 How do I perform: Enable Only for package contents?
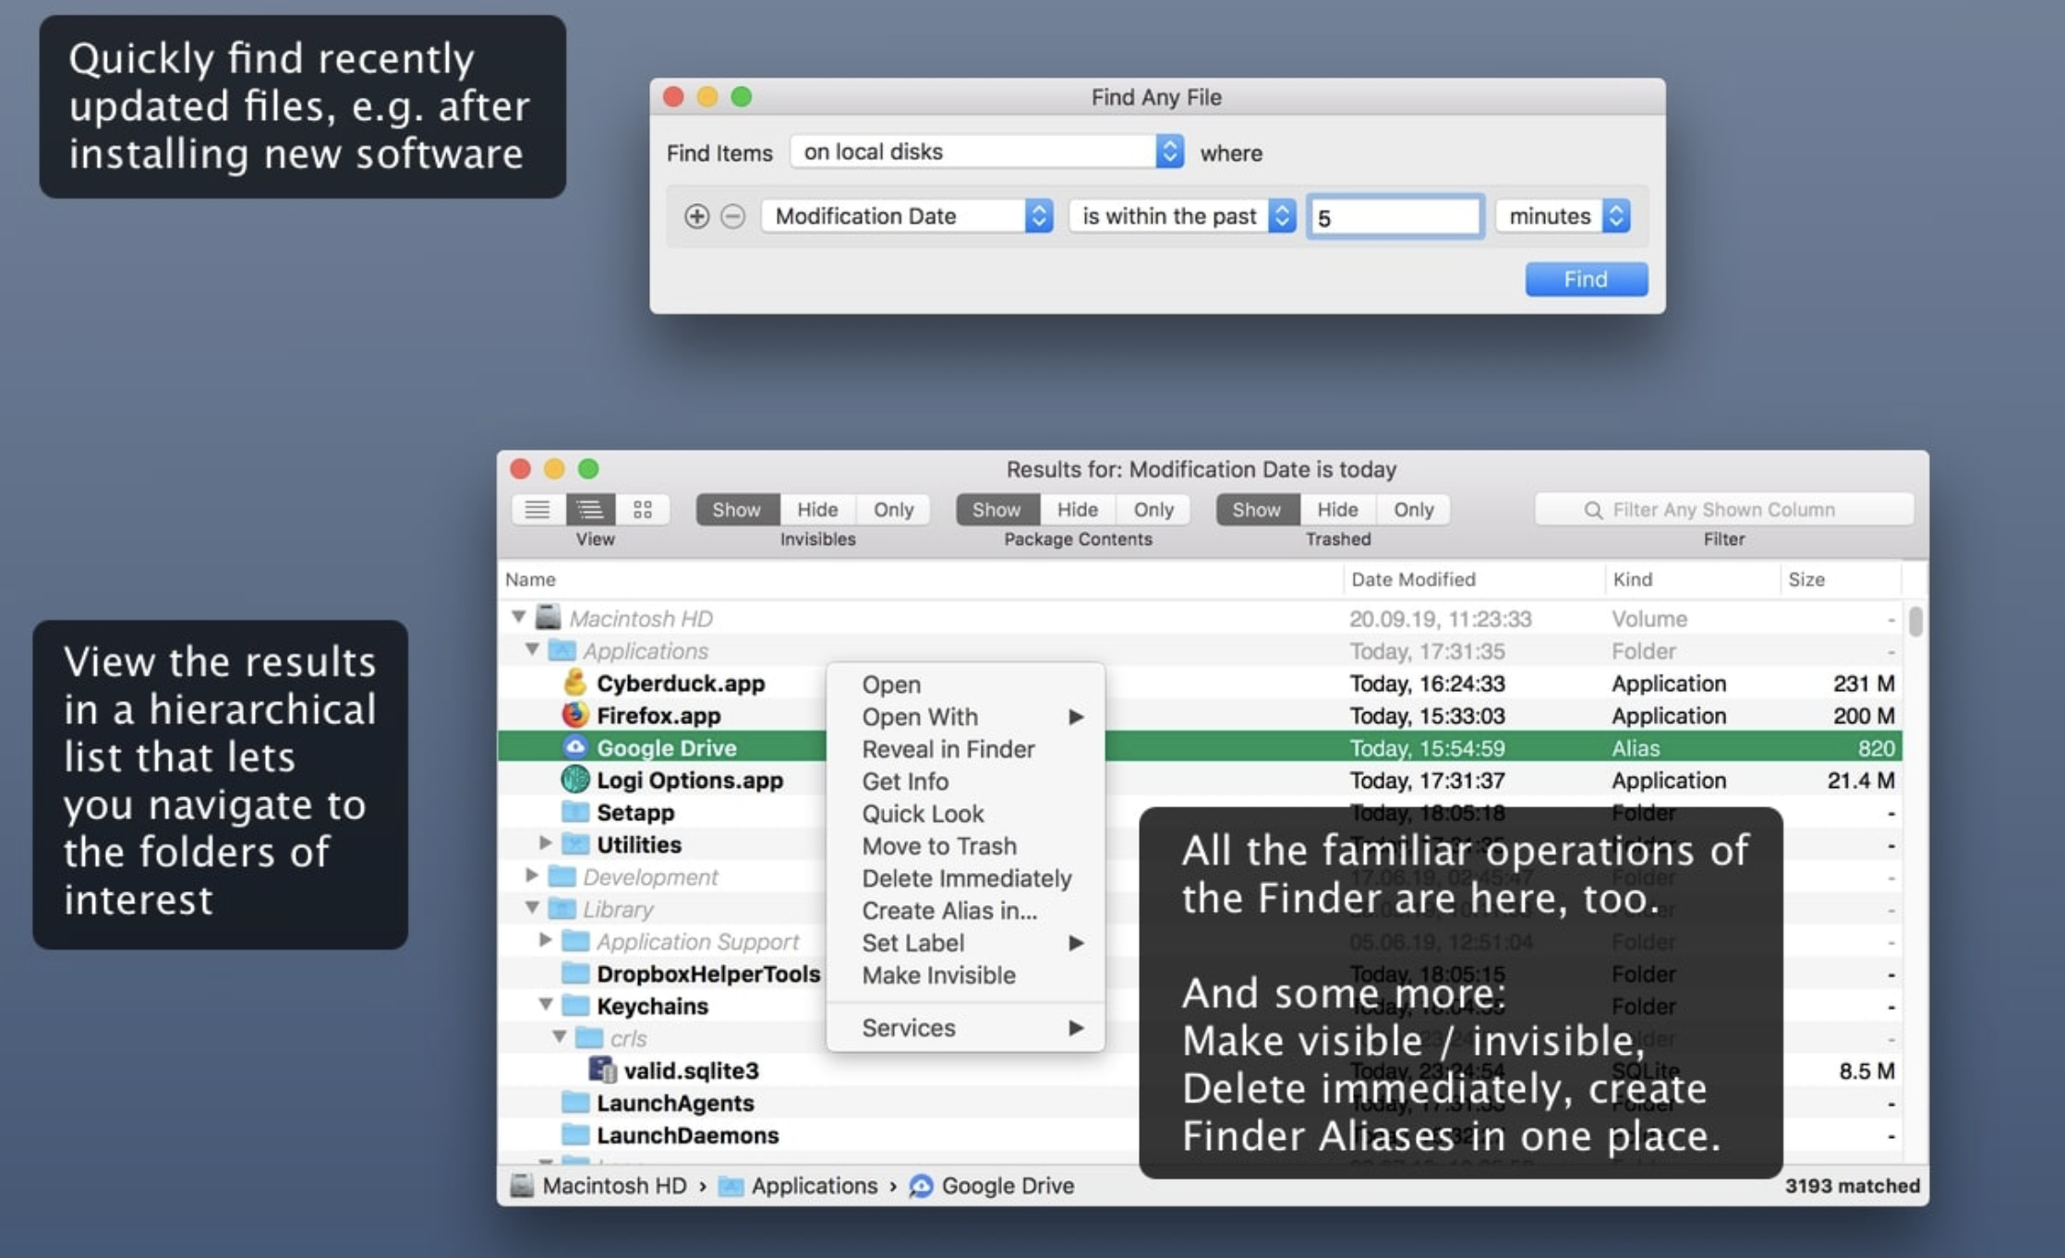(x=1153, y=509)
